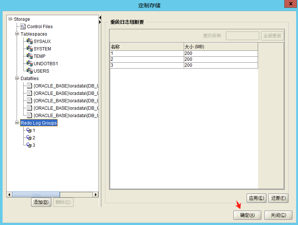Image resolution: width=298 pixels, height=225 pixels.
Task: Click the fourth datafile document icon
Action: point(29,108)
